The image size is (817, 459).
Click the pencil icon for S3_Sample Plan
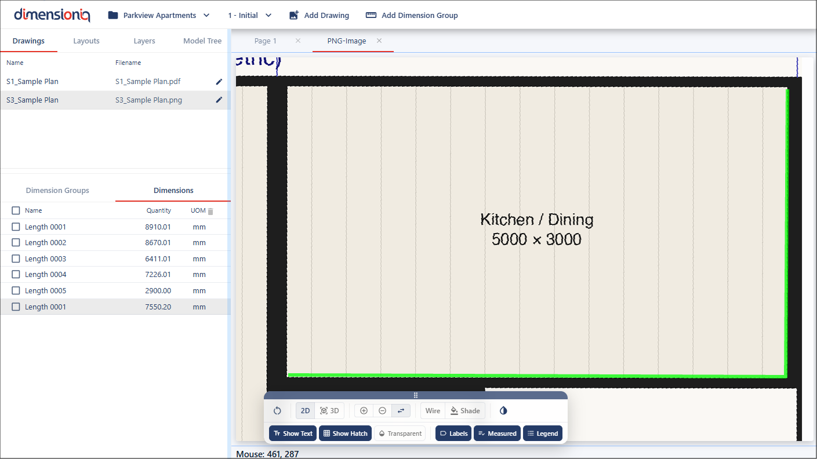(x=219, y=100)
